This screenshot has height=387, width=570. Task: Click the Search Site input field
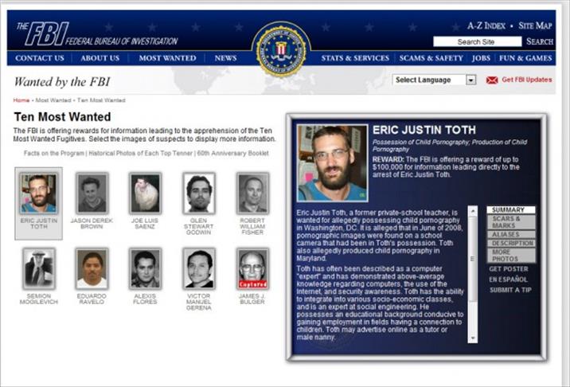pyautogui.click(x=477, y=42)
